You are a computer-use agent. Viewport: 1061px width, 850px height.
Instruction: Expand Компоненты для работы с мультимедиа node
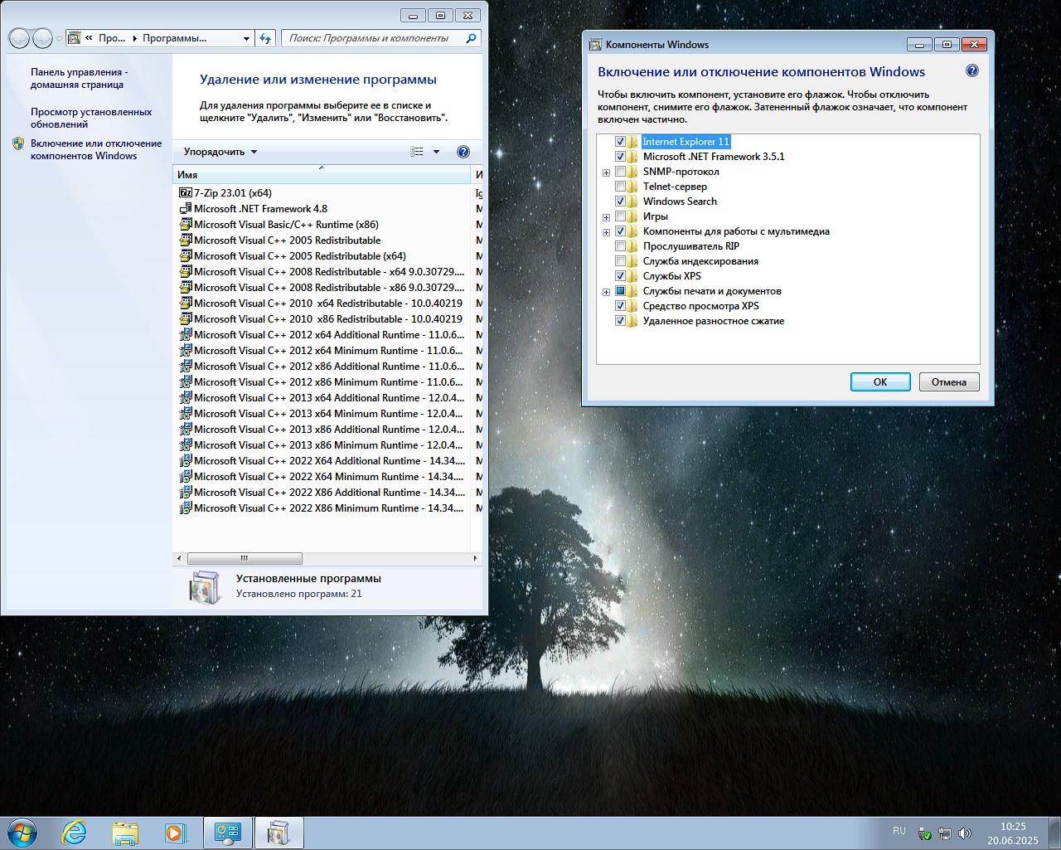[606, 232]
